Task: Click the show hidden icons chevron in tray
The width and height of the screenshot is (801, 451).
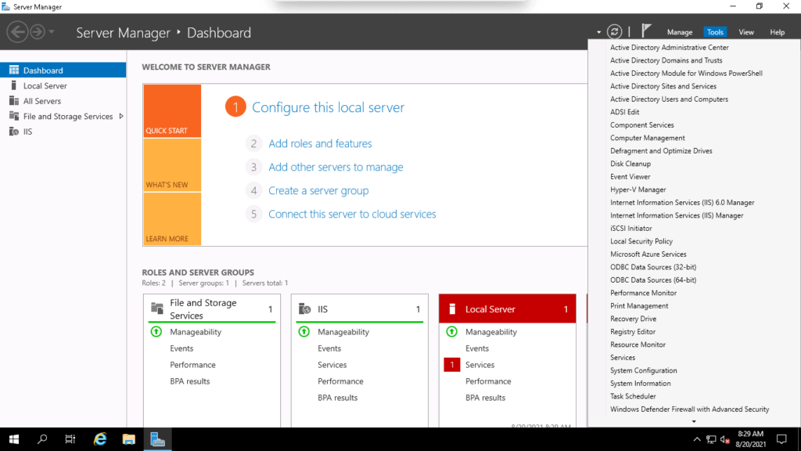Action: pos(696,439)
